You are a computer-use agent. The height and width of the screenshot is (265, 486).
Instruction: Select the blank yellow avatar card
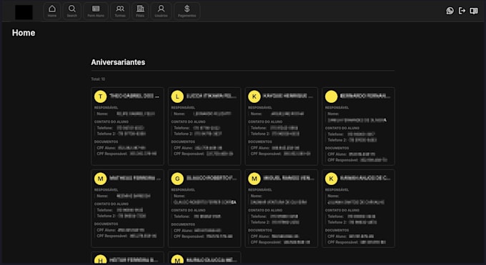[358, 126]
